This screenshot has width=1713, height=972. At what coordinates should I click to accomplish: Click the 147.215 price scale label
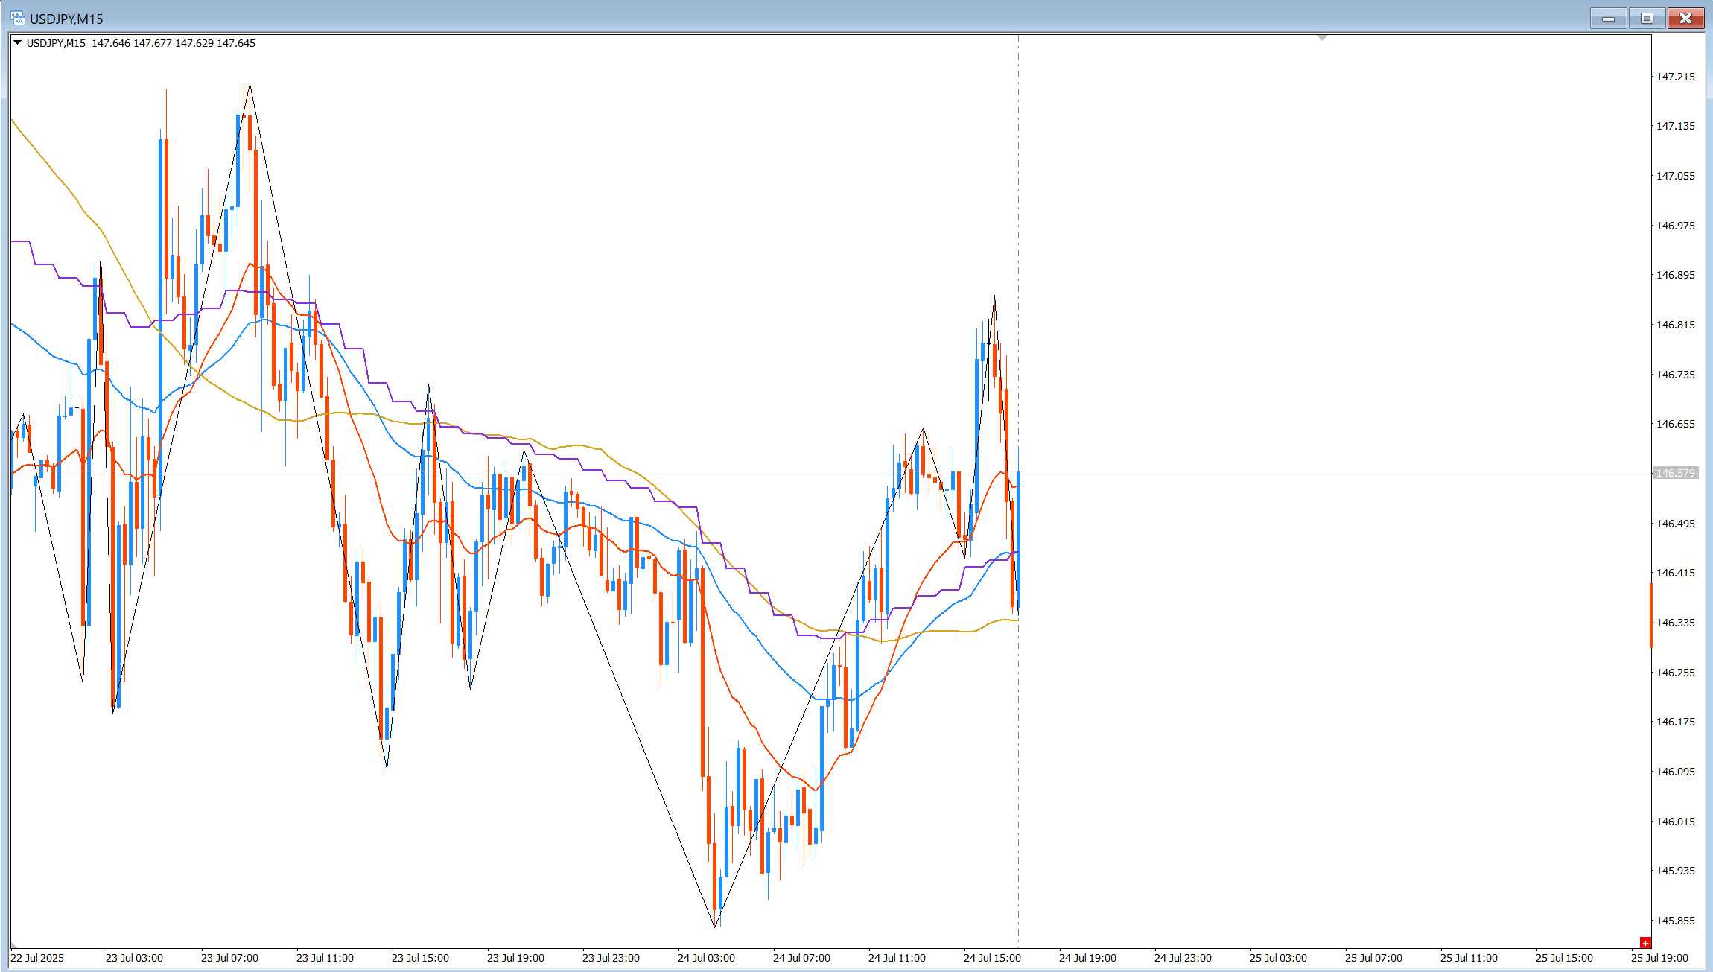[1675, 77]
